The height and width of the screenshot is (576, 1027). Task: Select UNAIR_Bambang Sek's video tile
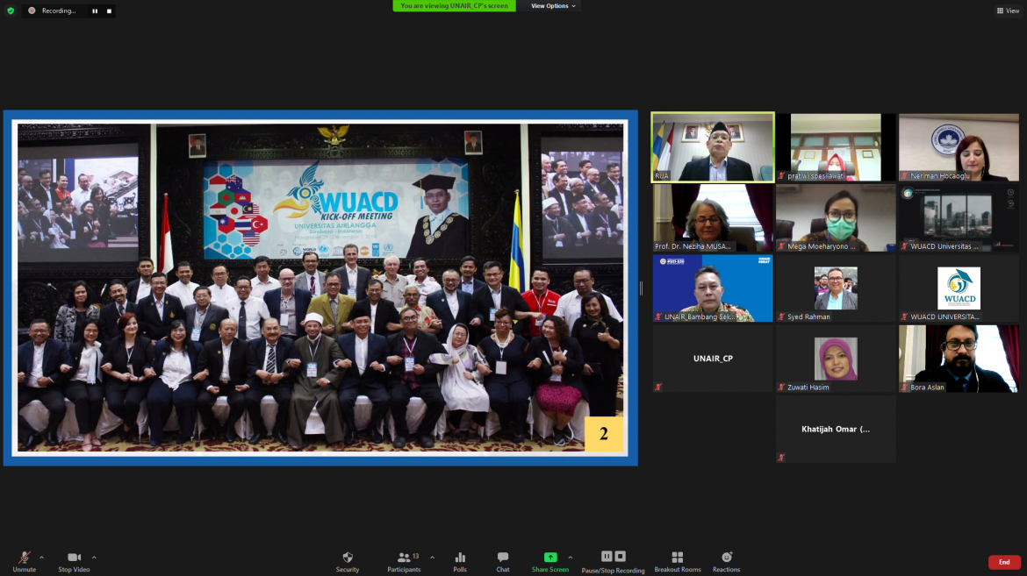[x=713, y=288]
